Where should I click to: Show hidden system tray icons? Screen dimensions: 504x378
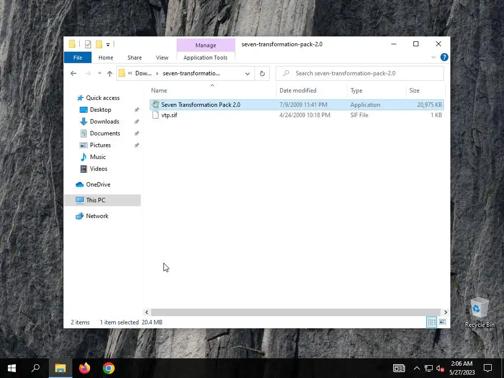click(x=416, y=368)
